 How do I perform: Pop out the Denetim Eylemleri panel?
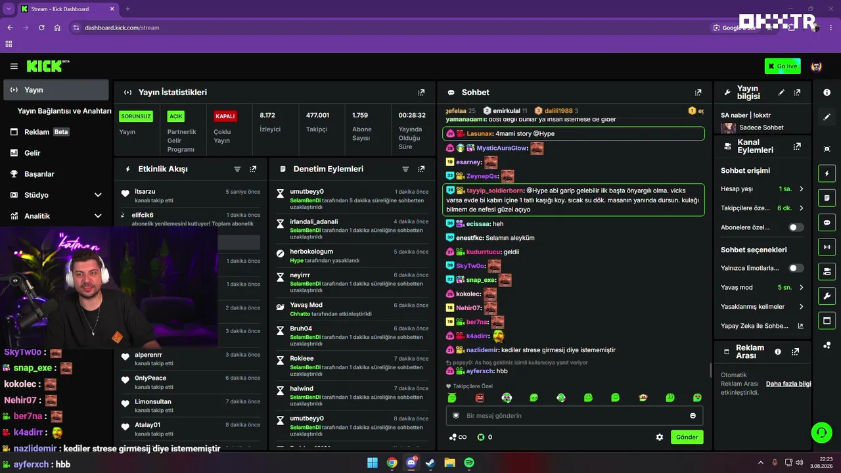click(421, 169)
